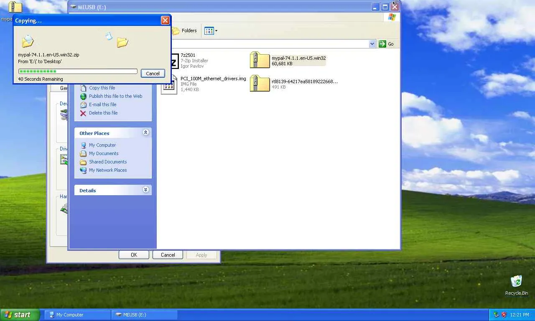Expand the Details panel

(145, 190)
